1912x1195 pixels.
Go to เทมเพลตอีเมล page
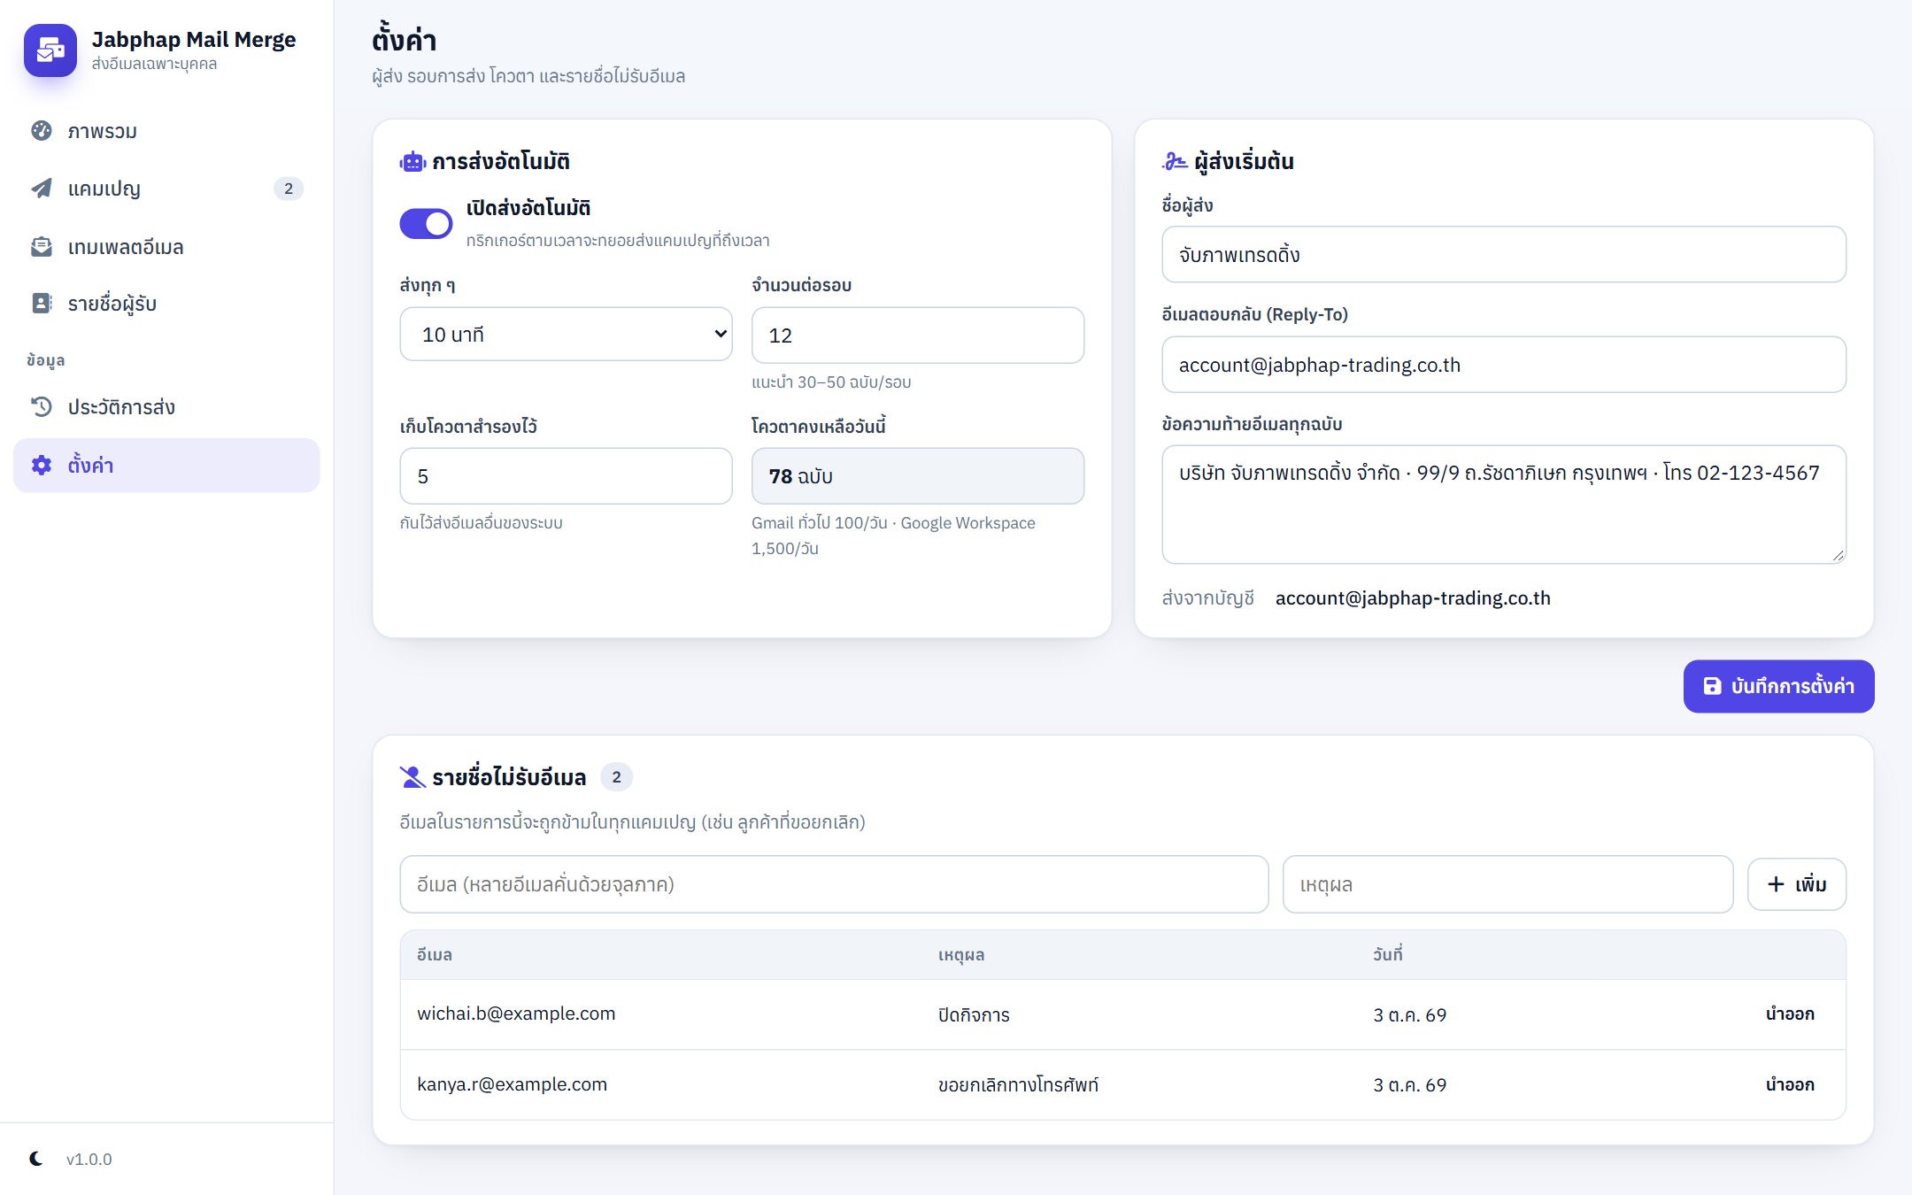coord(166,247)
